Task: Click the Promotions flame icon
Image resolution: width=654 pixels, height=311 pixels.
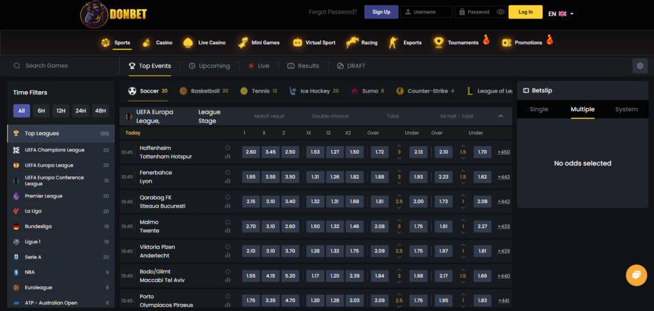Action: [549, 40]
